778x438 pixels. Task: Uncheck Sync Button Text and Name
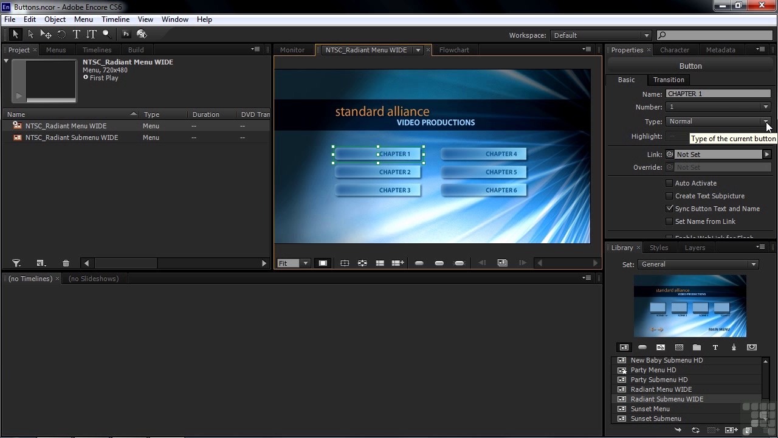click(x=669, y=209)
